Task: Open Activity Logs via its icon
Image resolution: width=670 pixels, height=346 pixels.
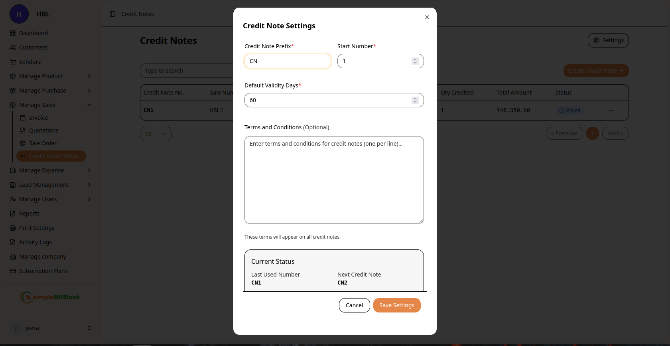Action: tap(12, 242)
